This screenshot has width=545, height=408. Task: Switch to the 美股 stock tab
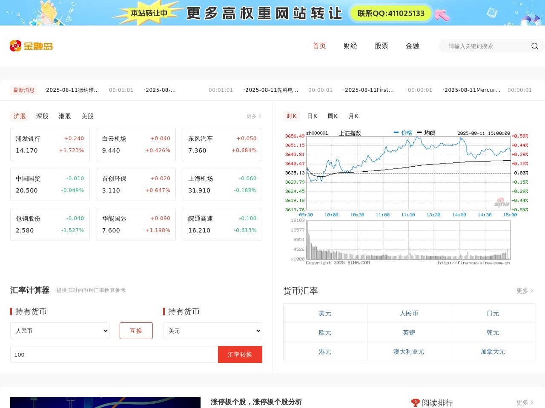[x=87, y=116]
